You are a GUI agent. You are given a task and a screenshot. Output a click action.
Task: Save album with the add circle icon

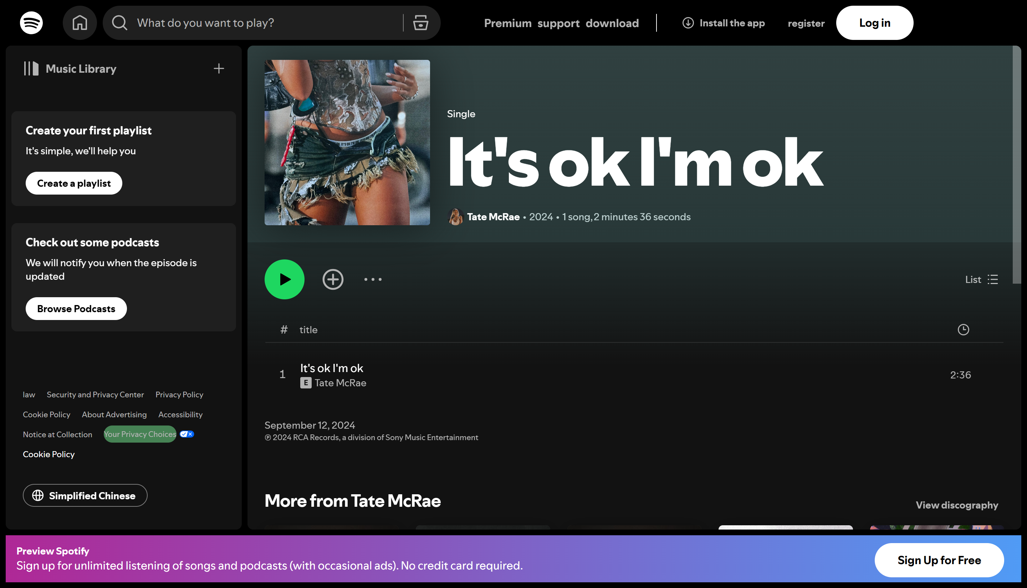pyautogui.click(x=333, y=279)
